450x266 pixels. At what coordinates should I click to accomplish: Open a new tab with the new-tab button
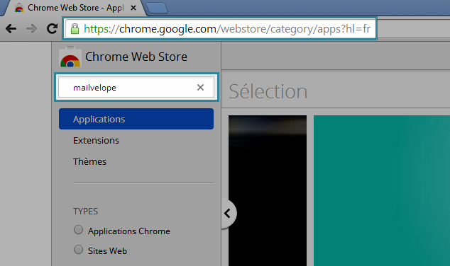coord(156,8)
